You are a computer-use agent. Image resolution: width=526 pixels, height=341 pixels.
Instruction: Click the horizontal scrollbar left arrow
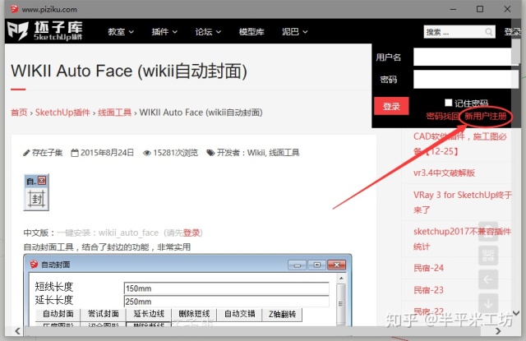click(x=17, y=331)
